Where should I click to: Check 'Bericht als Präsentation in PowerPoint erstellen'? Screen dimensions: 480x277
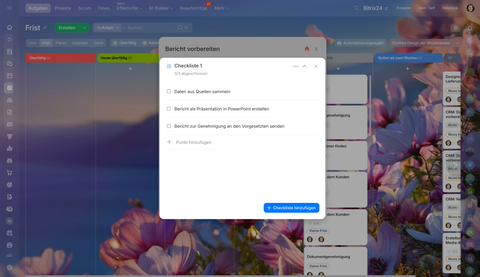point(169,109)
